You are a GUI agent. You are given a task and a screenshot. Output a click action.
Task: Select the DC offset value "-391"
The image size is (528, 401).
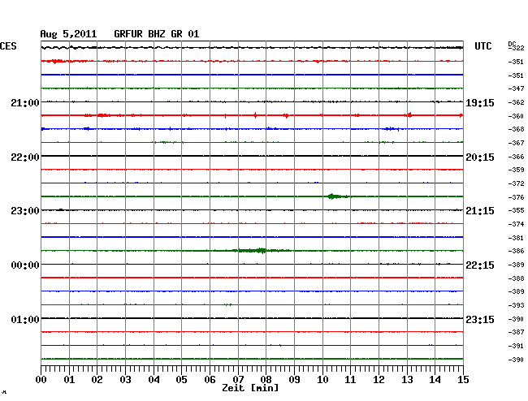click(516, 346)
